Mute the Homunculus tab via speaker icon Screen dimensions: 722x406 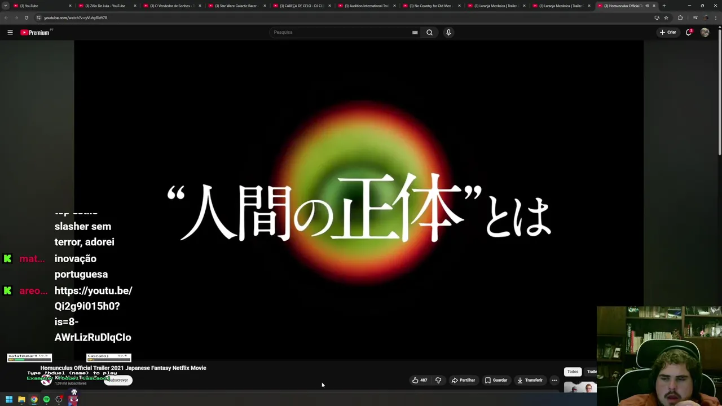coord(647,6)
